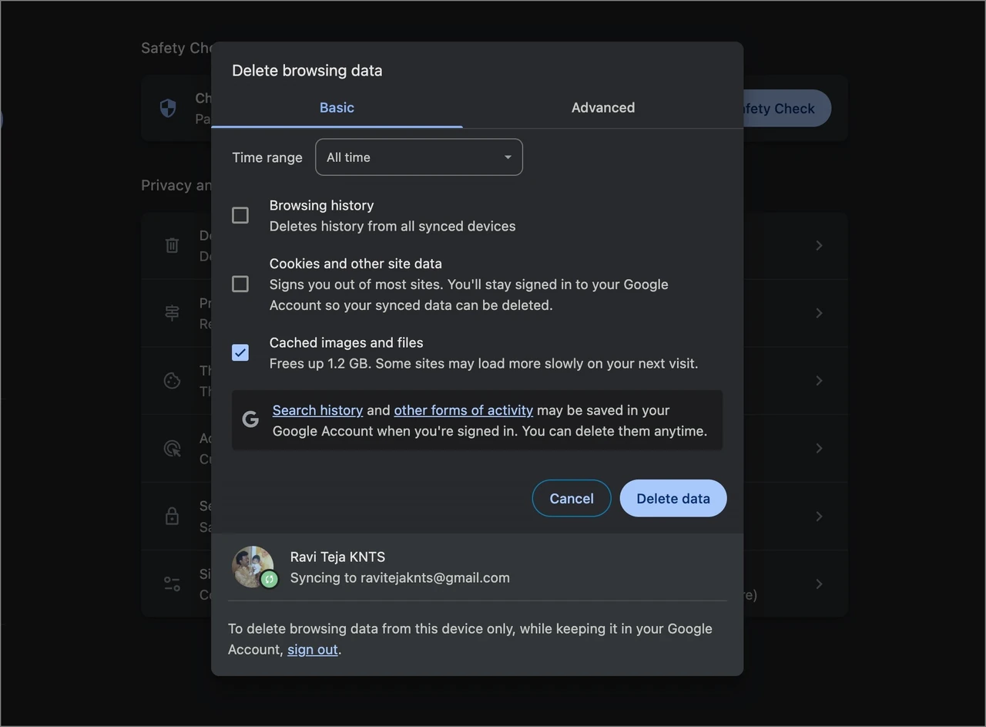Open the Search history link
986x727 pixels.
click(x=317, y=410)
